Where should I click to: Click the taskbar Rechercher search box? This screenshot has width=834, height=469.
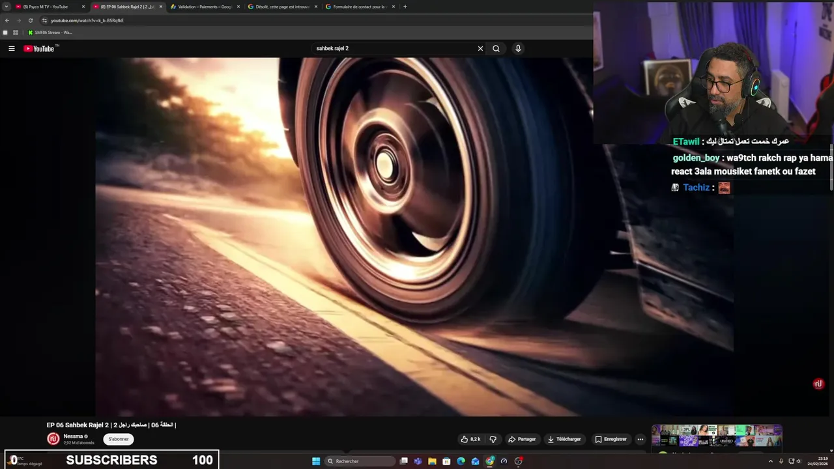(360, 461)
